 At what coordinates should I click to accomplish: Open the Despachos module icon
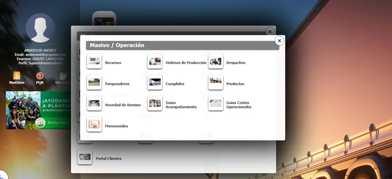216,61
